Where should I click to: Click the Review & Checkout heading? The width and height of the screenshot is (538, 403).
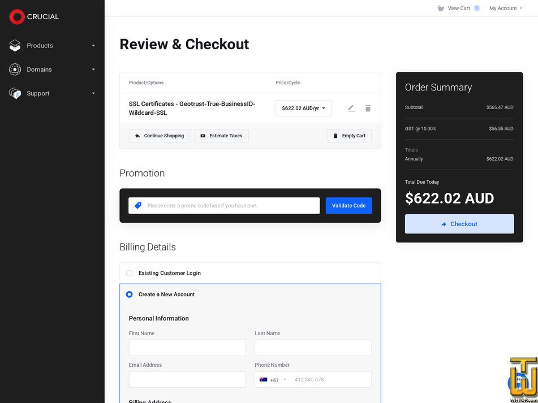pos(184,44)
